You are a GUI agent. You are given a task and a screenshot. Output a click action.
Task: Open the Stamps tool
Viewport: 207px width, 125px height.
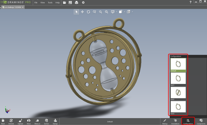pos(55,122)
